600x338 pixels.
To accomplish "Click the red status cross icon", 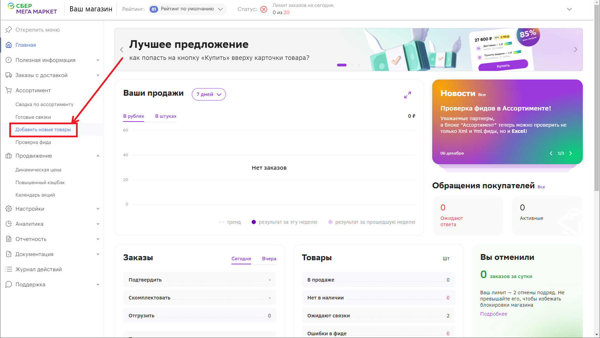I will click(x=264, y=9).
